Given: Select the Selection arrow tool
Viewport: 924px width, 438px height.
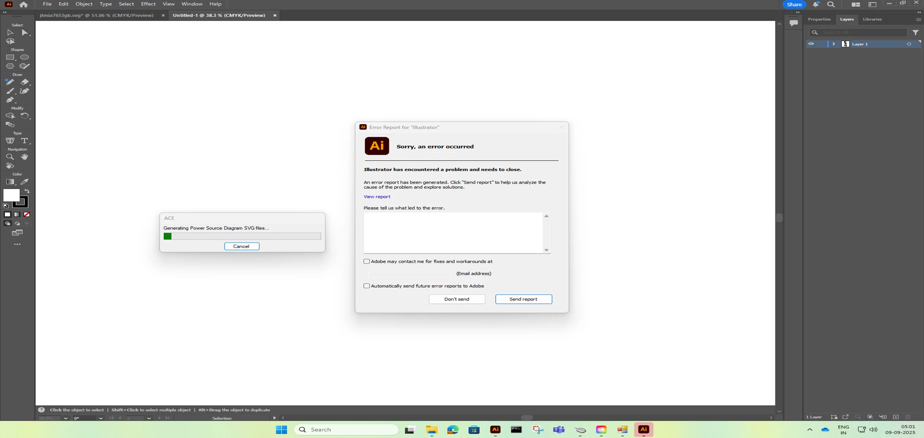Looking at the screenshot, I should click(x=10, y=33).
